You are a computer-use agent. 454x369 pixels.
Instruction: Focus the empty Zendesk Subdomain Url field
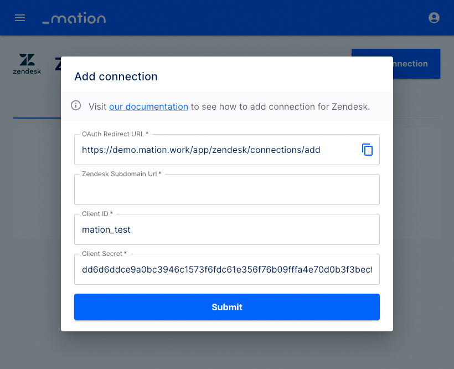tap(226, 189)
